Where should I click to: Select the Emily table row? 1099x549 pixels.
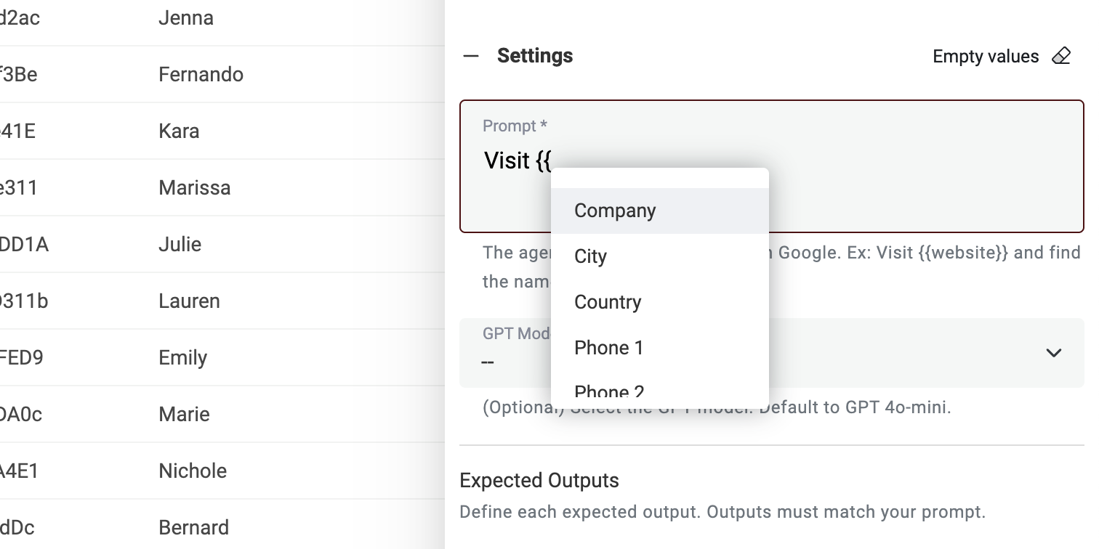pos(182,357)
